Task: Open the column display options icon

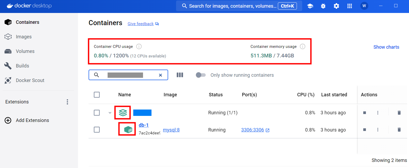Action: coord(180,75)
